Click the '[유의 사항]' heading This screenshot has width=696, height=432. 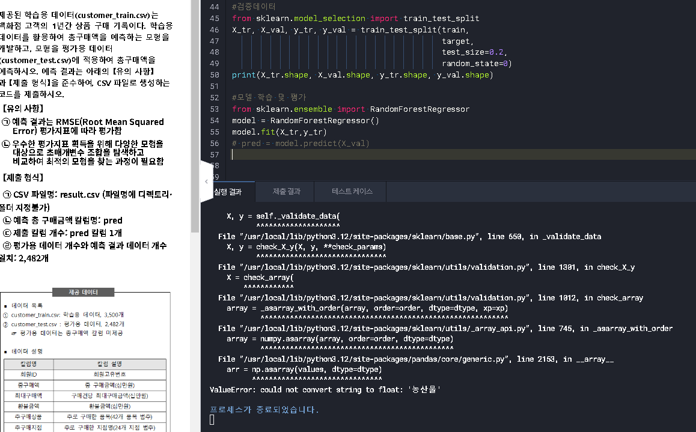click(23, 108)
